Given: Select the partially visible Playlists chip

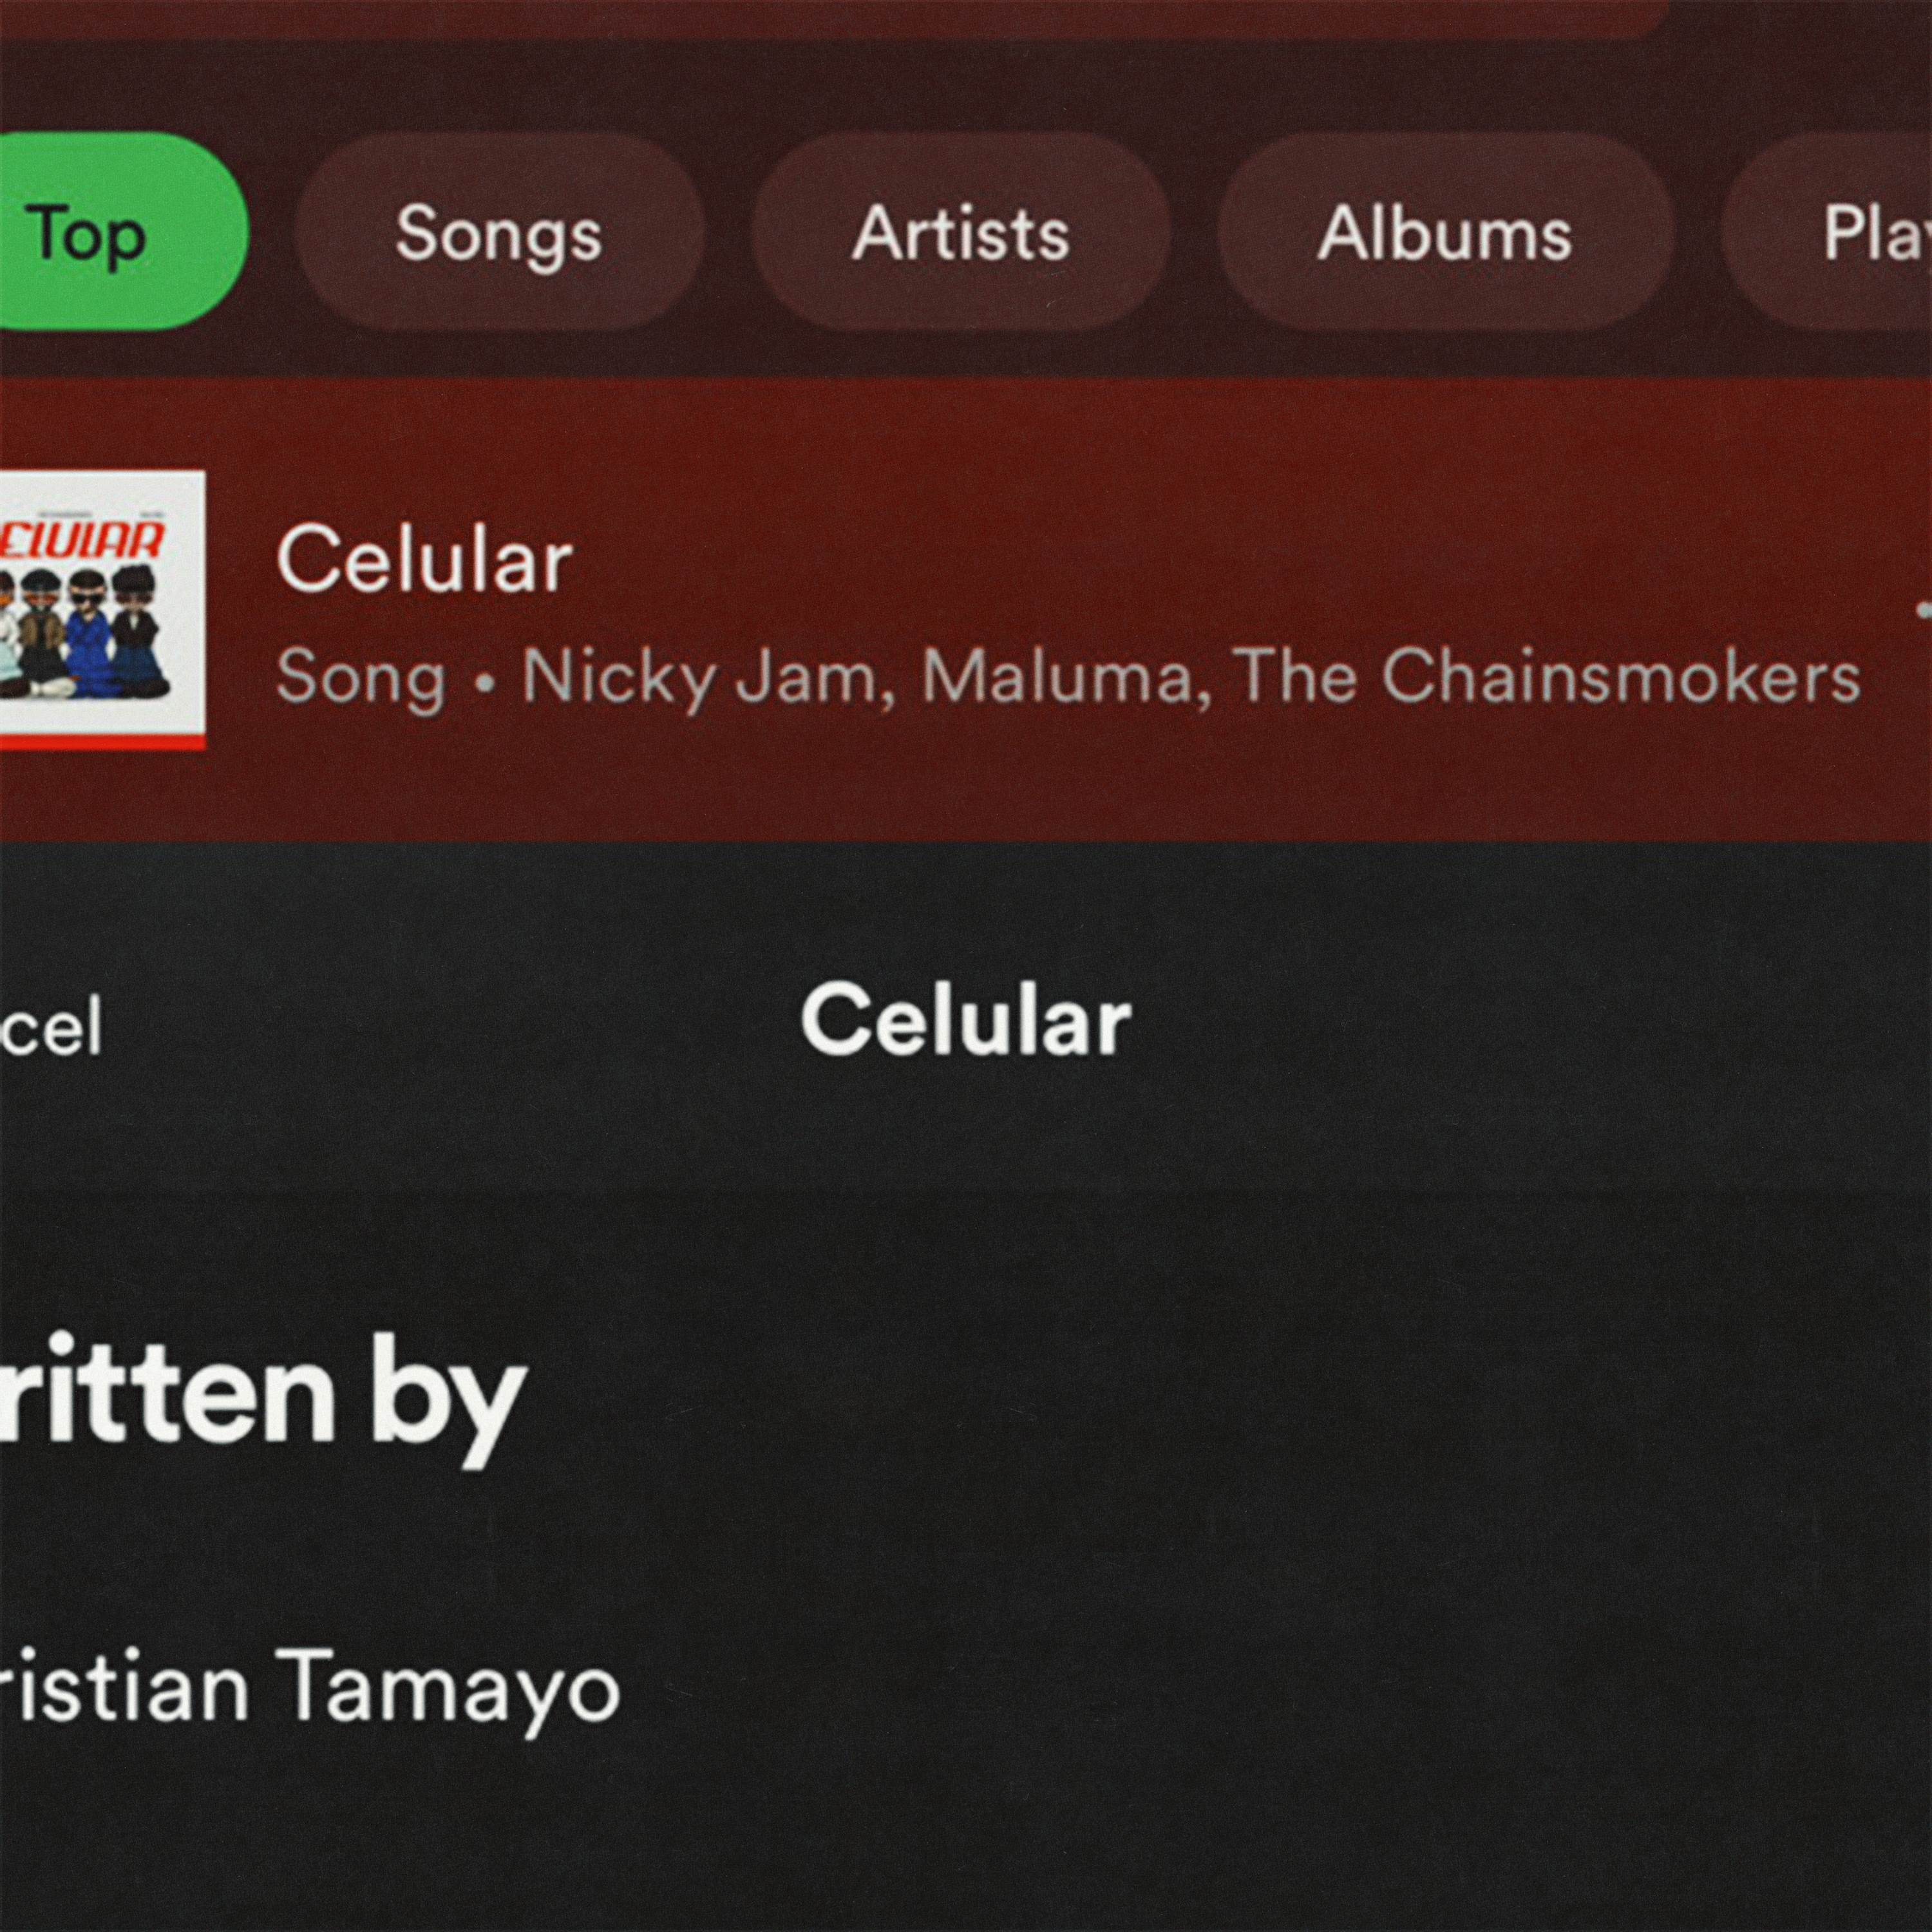Looking at the screenshot, I should (x=1850, y=232).
